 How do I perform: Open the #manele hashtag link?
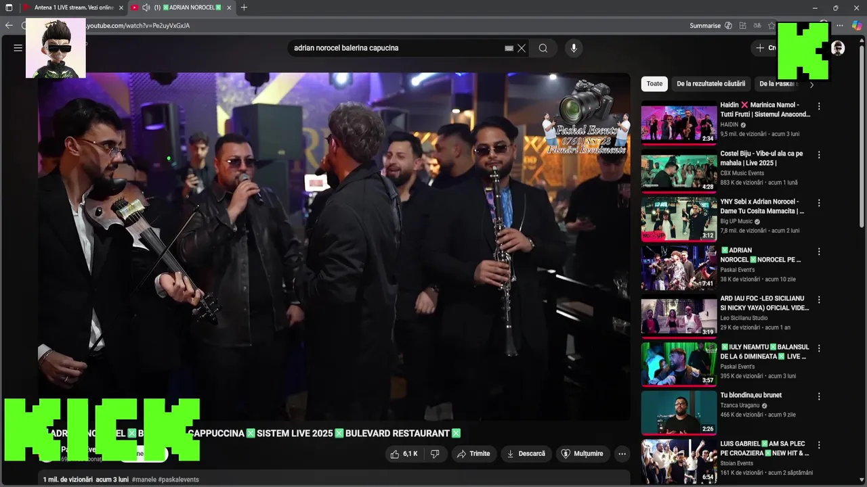(x=145, y=480)
